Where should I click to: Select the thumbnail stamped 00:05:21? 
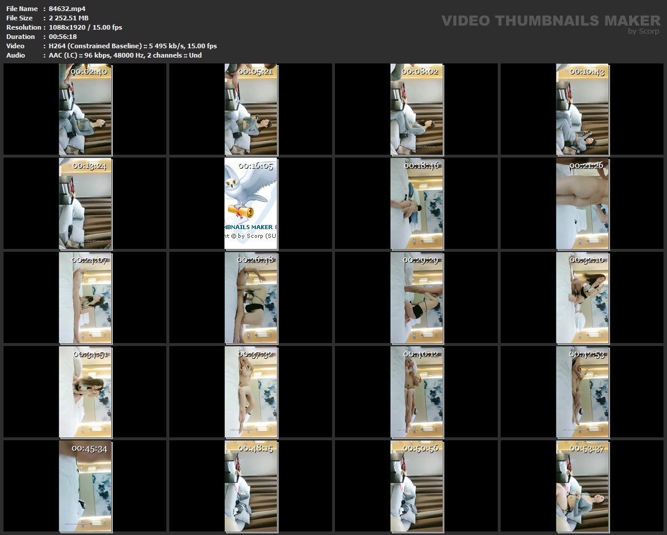pos(251,109)
